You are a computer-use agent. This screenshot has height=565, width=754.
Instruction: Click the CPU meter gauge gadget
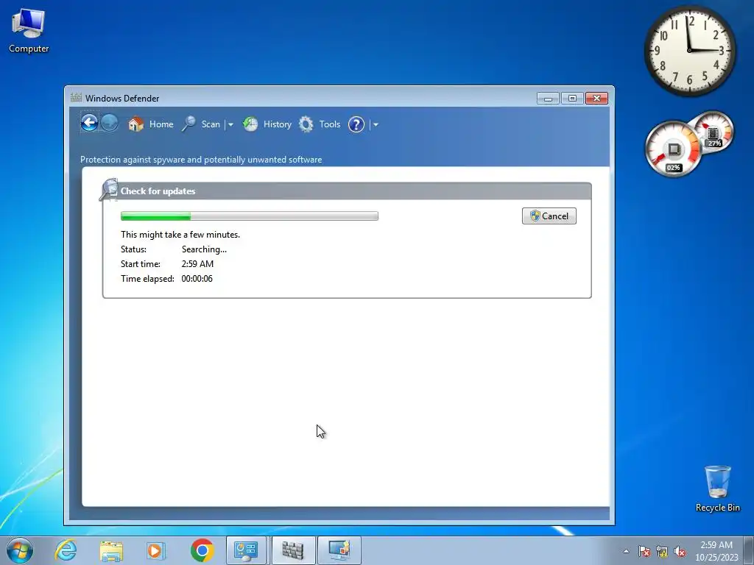673,149
